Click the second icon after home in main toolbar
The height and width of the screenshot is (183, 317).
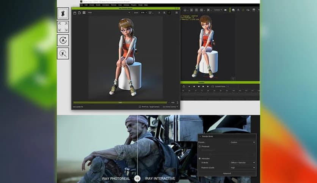click(191, 10)
